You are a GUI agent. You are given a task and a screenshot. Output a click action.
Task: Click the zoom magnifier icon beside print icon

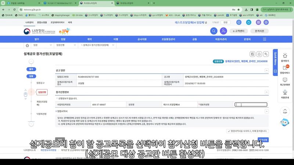point(266,54)
